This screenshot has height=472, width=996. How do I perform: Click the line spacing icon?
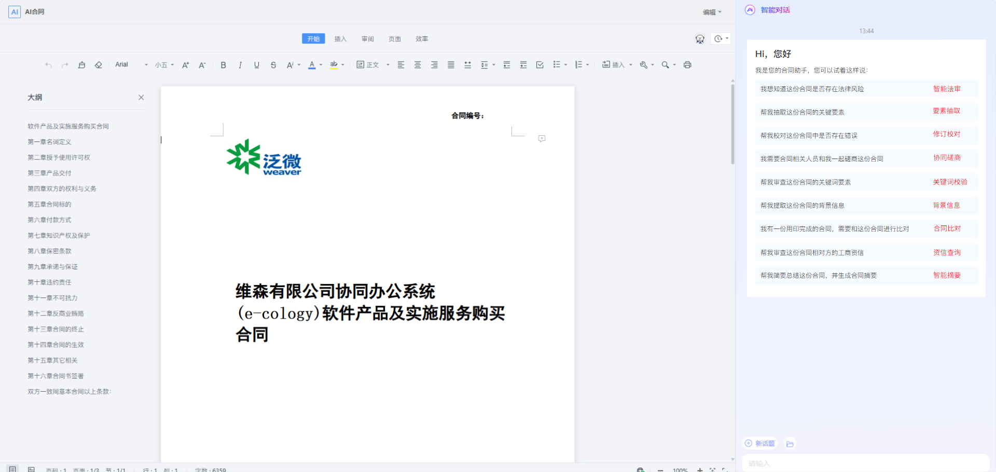pos(485,65)
